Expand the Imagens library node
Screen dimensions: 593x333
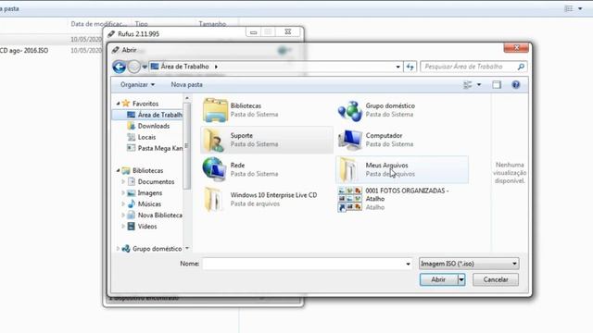[123, 193]
